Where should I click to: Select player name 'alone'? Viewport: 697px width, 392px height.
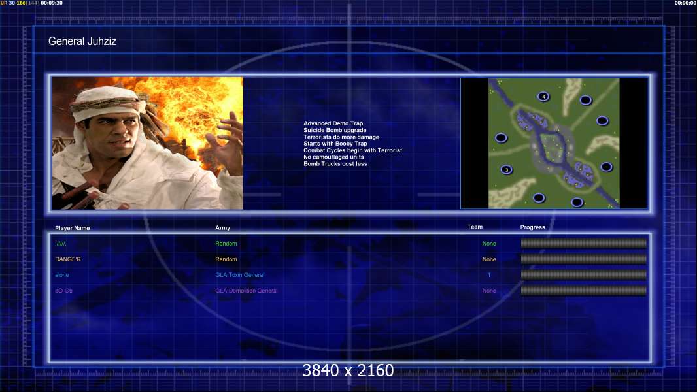(61, 275)
